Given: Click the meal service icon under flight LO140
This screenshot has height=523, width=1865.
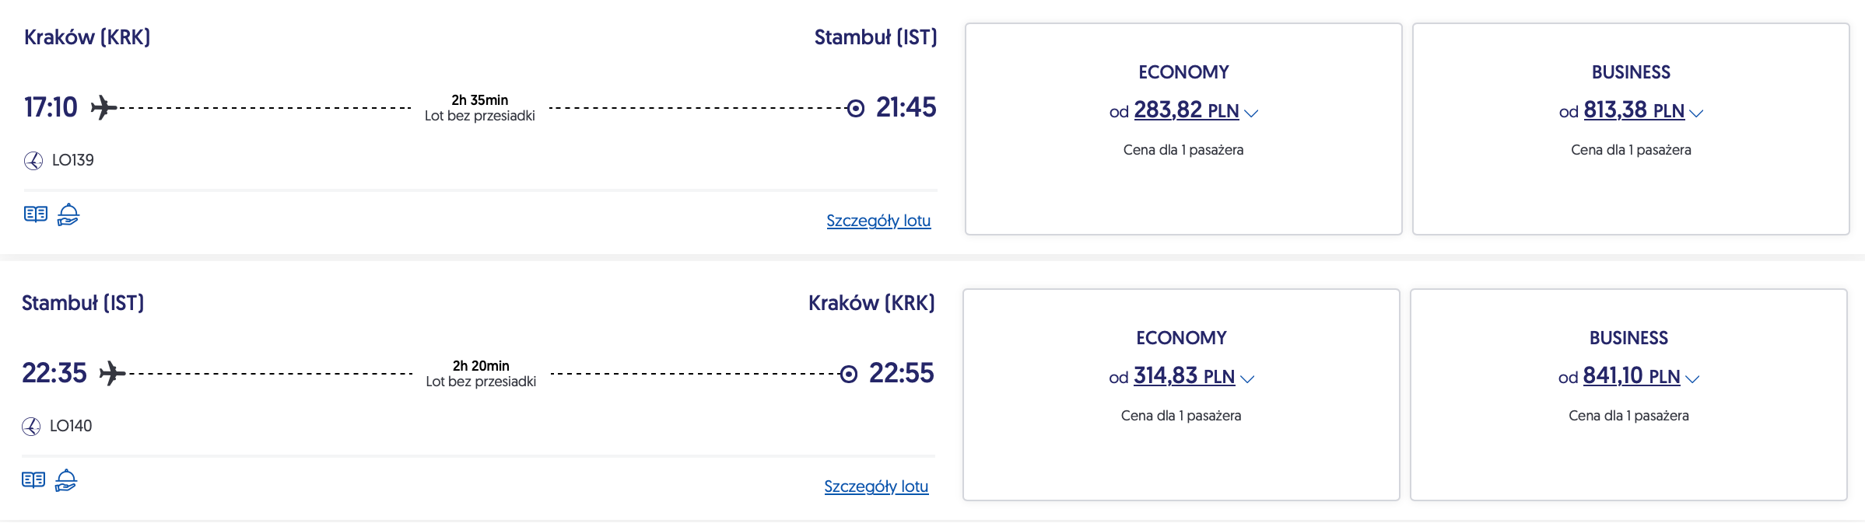Looking at the screenshot, I should click(x=66, y=480).
